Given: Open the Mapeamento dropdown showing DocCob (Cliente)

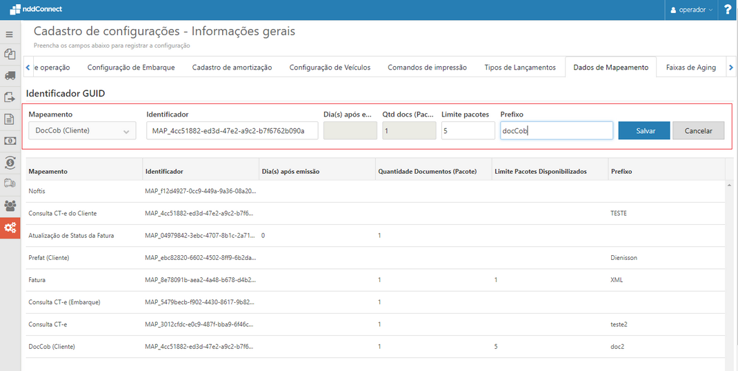Looking at the screenshot, I should 82,131.
